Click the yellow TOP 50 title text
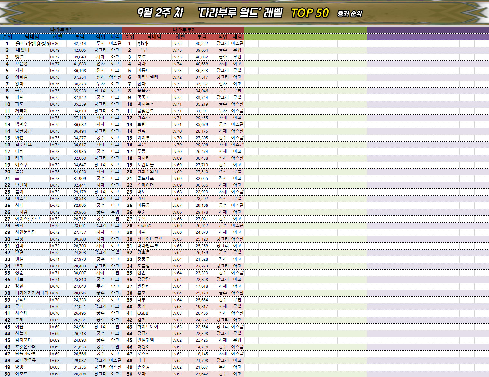Image resolution: width=489 pixels, height=377 pixels. pyautogui.click(x=310, y=13)
